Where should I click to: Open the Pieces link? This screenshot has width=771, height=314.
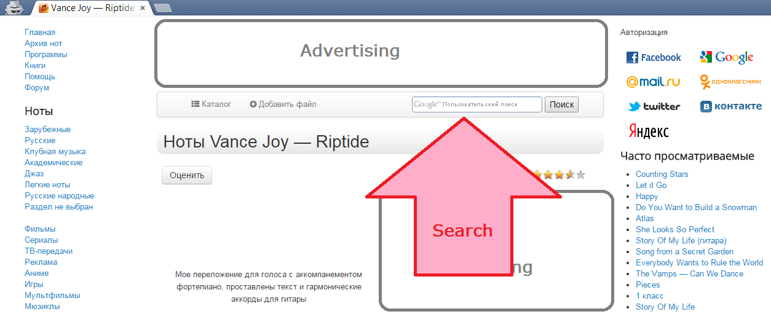pyautogui.click(x=648, y=285)
